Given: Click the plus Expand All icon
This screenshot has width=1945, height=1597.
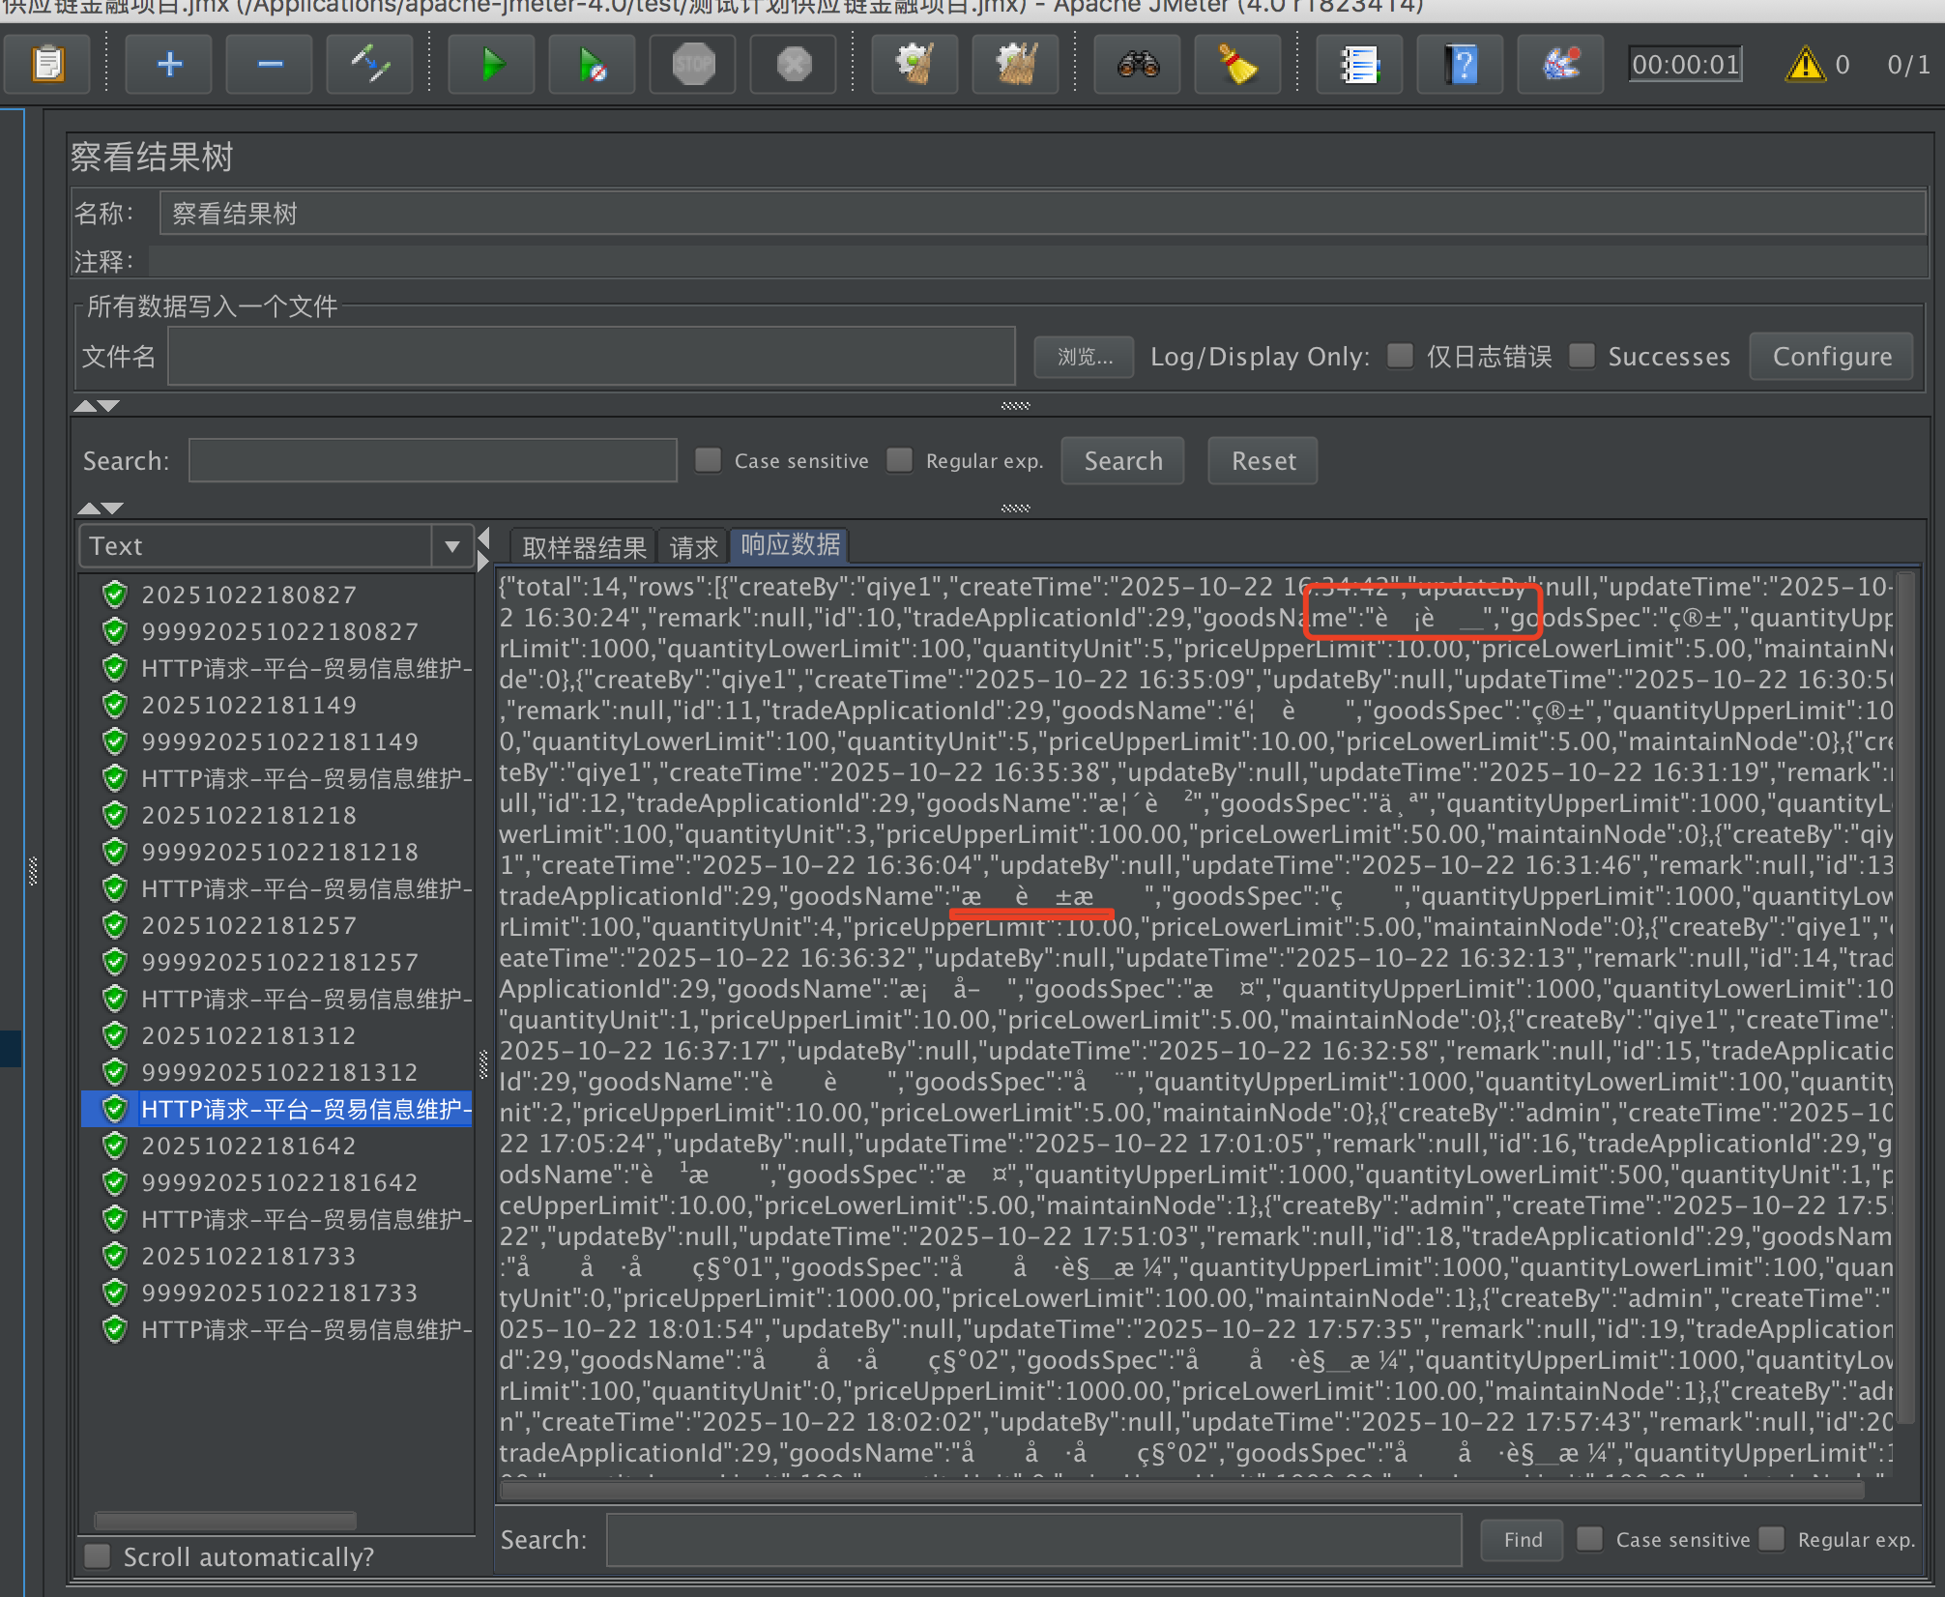Looking at the screenshot, I should pyautogui.click(x=169, y=65).
